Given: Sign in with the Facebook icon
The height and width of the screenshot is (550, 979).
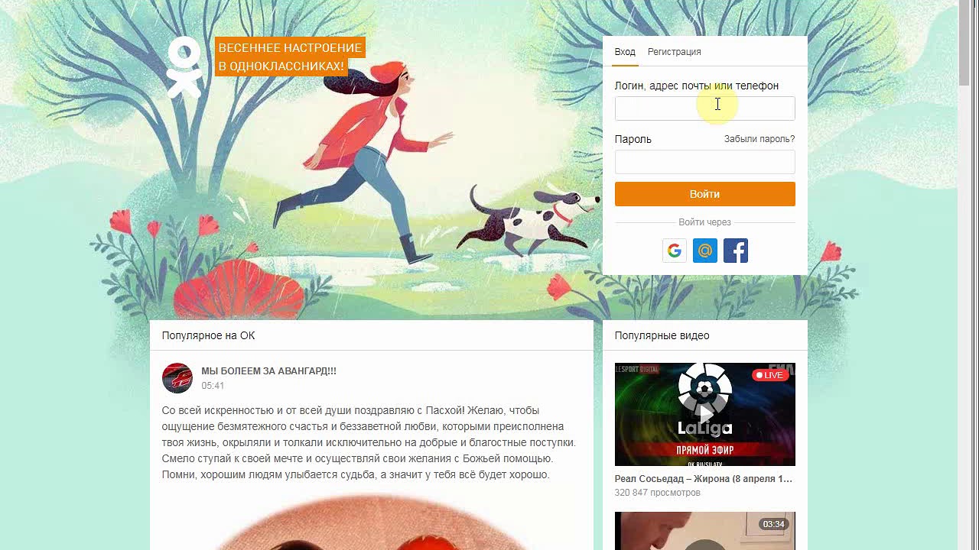Looking at the screenshot, I should [736, 251].
